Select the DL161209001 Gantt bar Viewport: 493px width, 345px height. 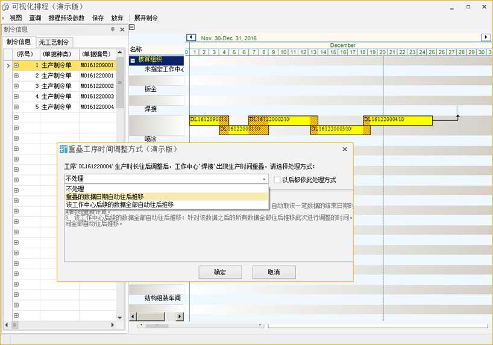point(209,120)
